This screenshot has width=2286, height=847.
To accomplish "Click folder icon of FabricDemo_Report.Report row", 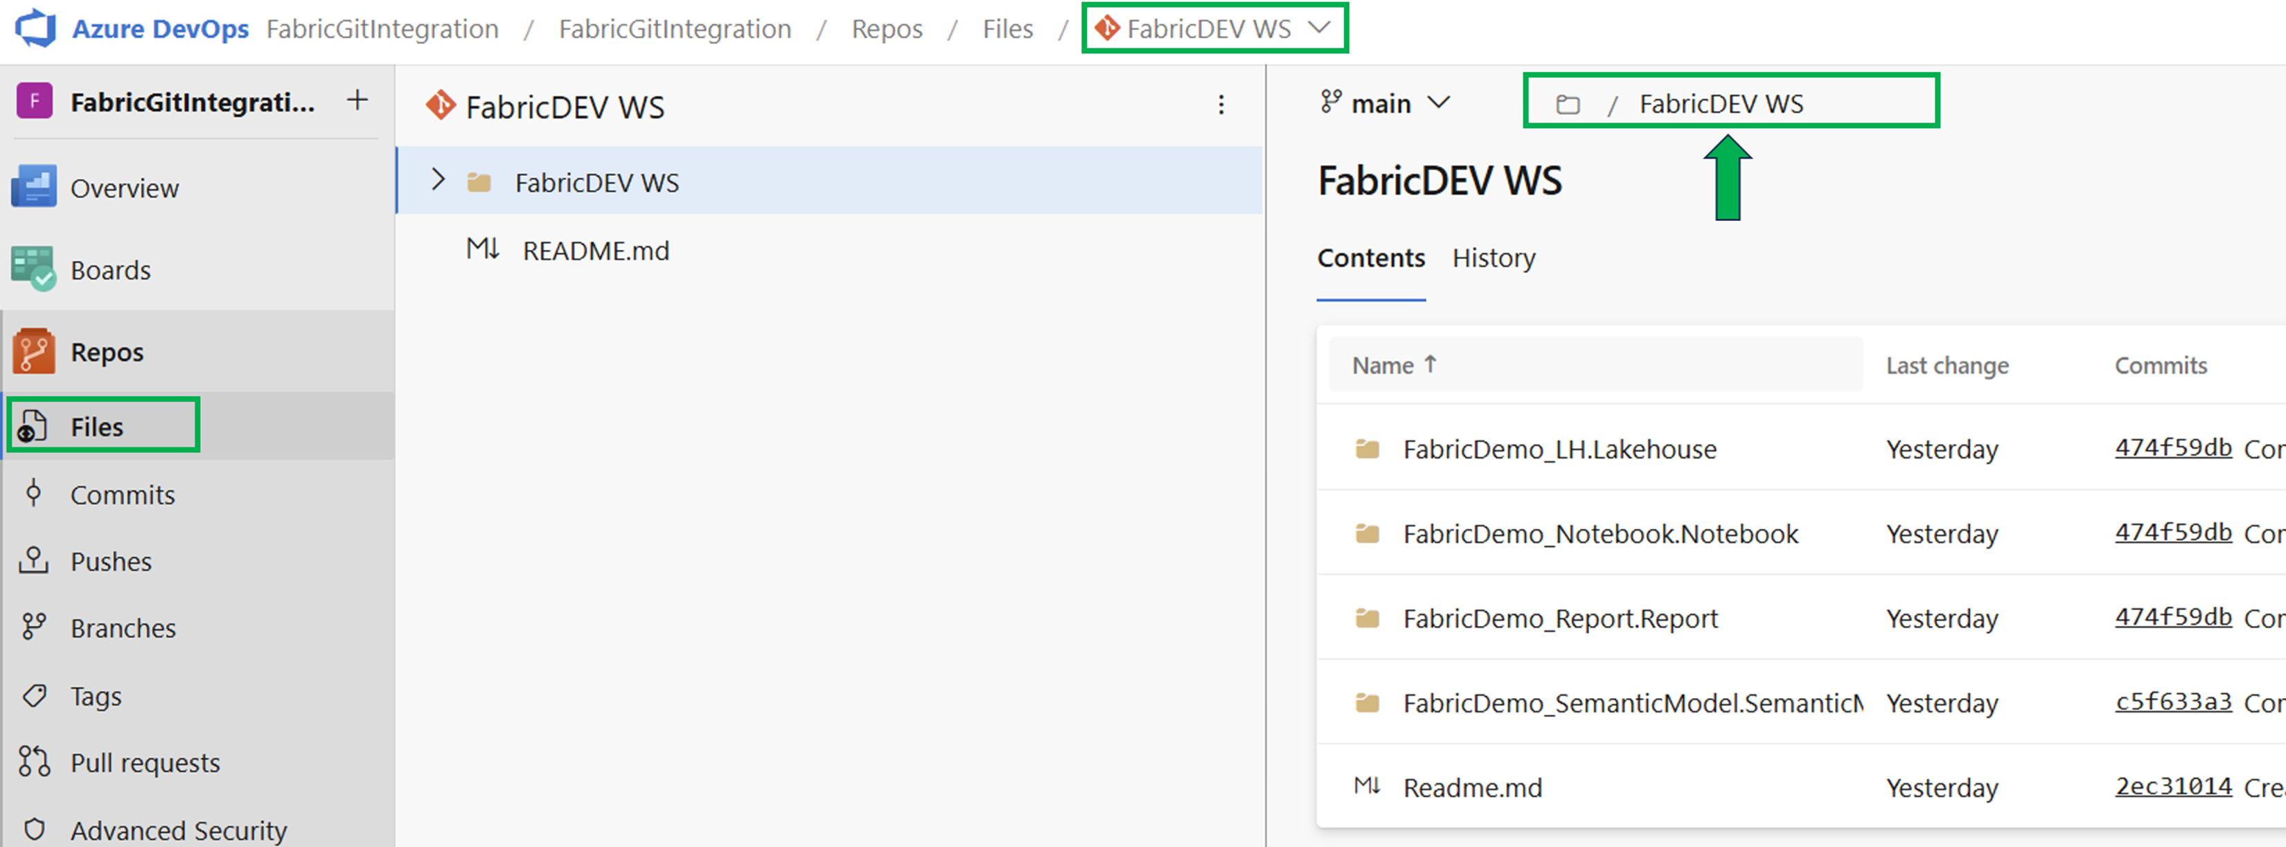I will pos(1367,617).
